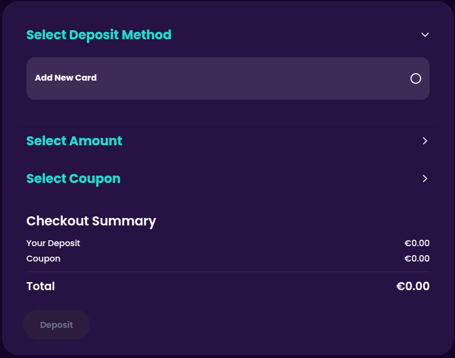Expand the Select Amount arrow
The width and height of the screenshot is (455, 358).
coord(425,141)
